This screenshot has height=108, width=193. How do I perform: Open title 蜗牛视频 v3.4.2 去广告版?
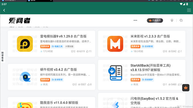pyautogui.click(x=58, y=70)
